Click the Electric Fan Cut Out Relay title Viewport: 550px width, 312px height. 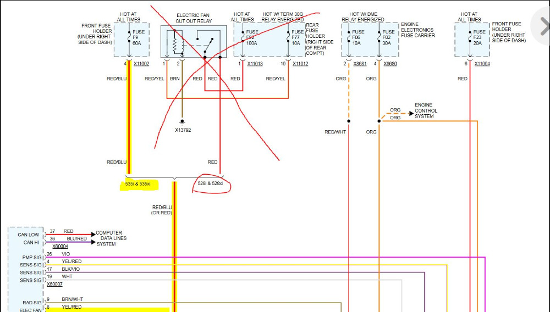[x=194, y=18]
